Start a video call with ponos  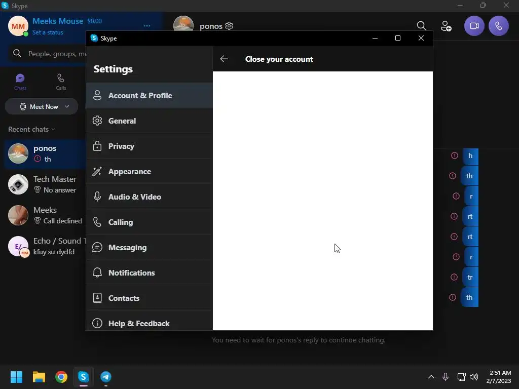(x=474, y=26)
